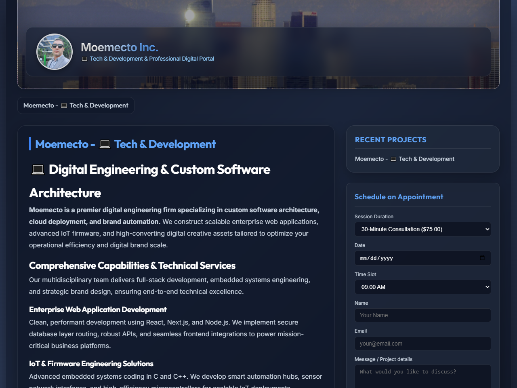The image size is (517, 388).
Task: Click the Schedule an Appointment heading
Action: coord(399,197)
